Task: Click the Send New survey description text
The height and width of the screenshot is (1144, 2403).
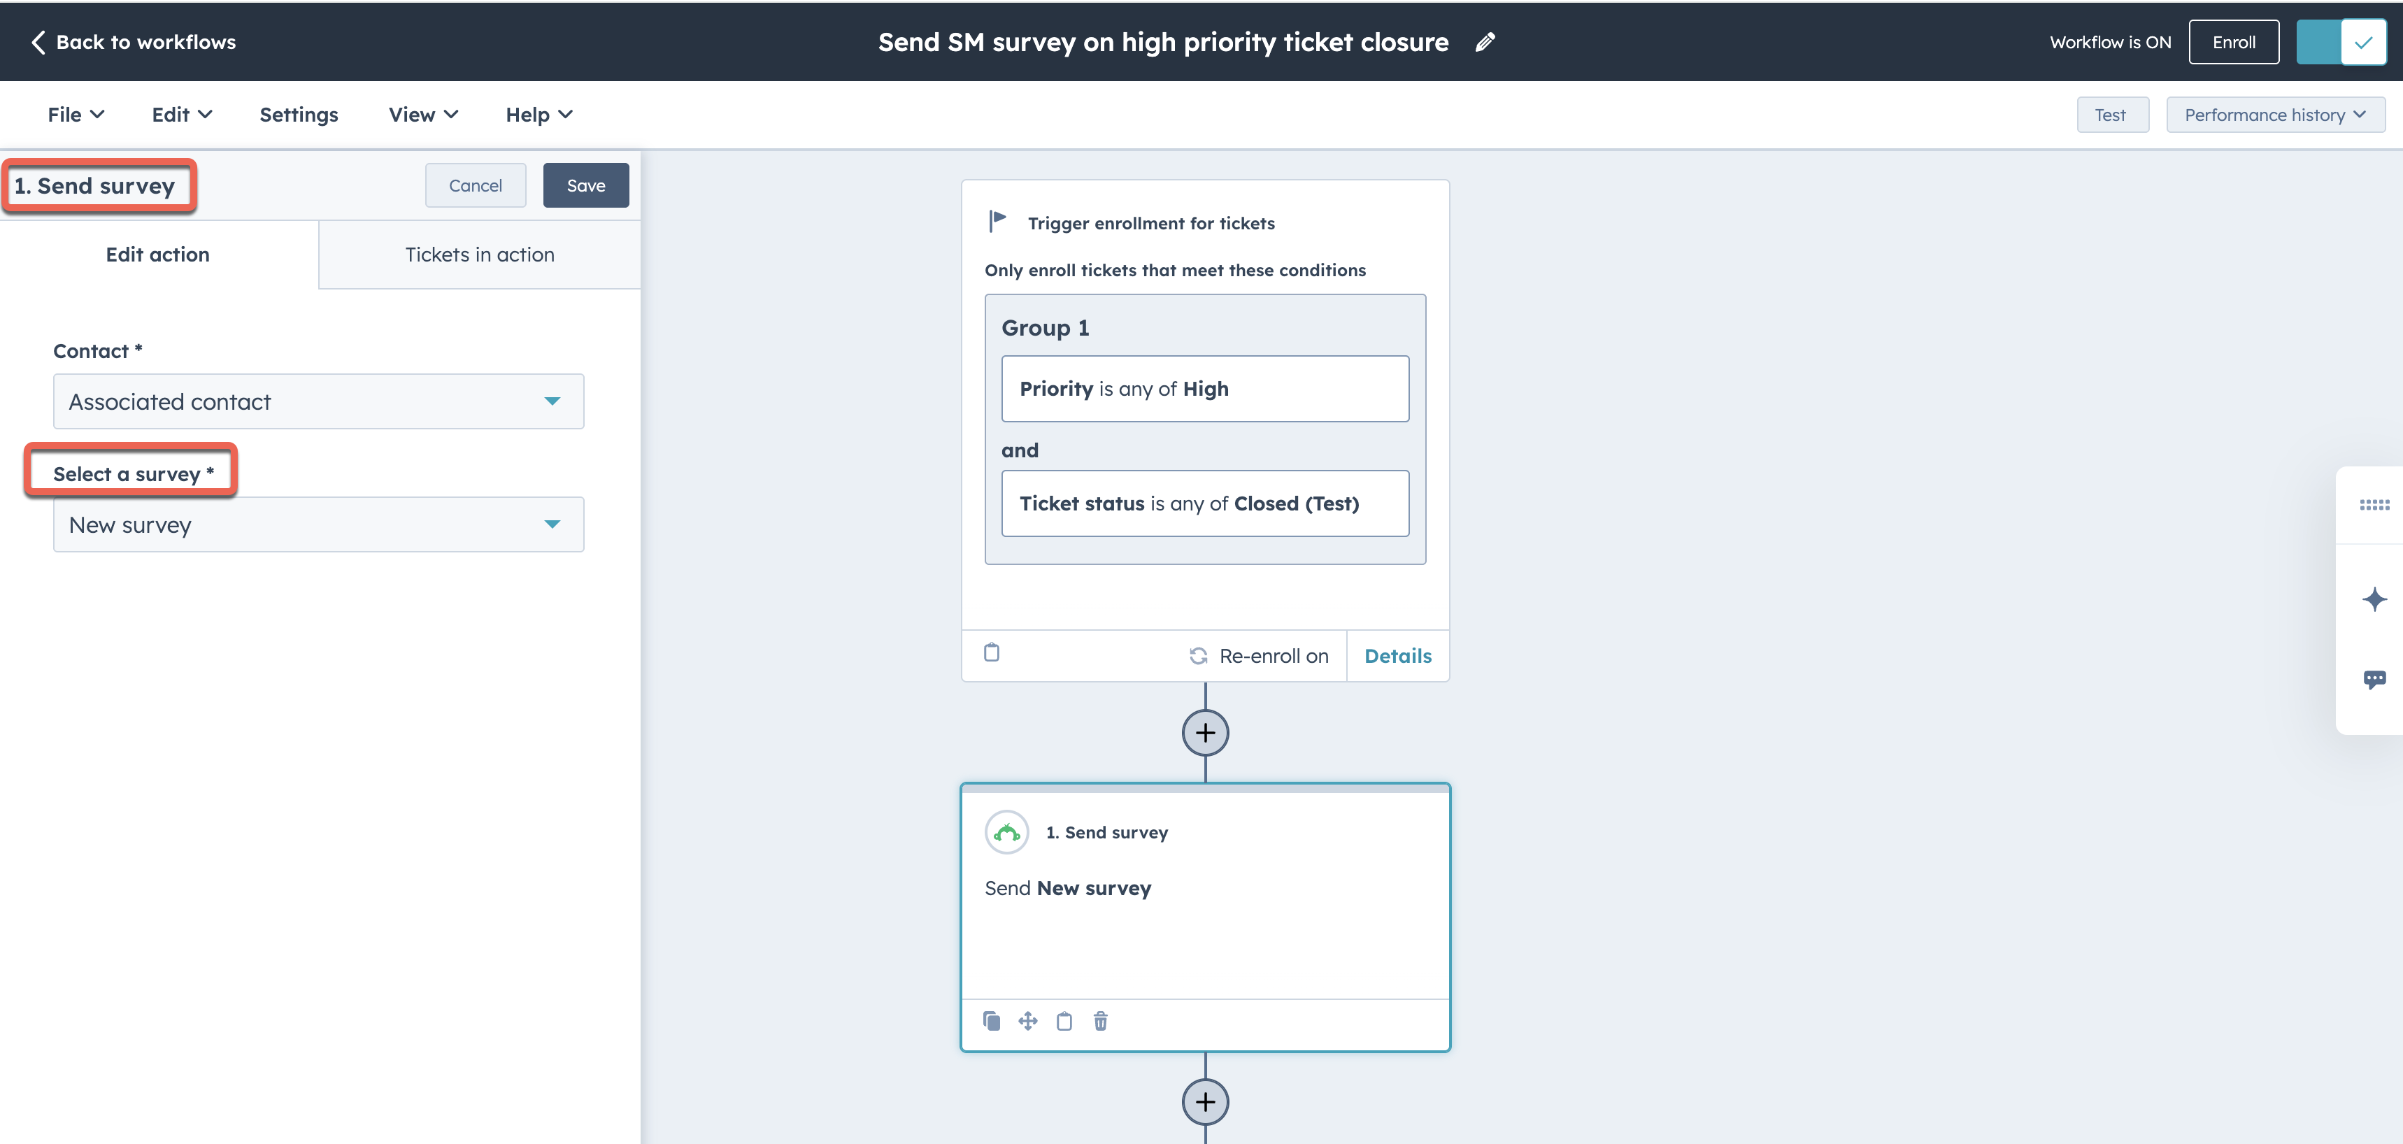Action: tap(1068, 889)
